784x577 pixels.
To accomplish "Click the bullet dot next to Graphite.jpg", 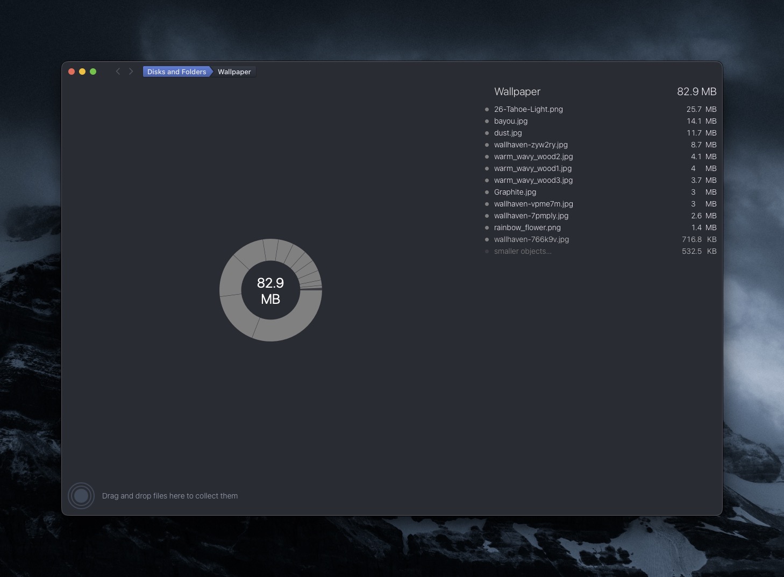I will [x=487, y=192].
